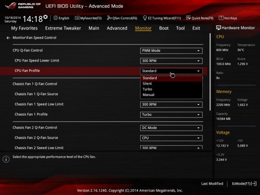Viewport: 260px width, 195px height.
Task: Open the My Favorites tab
Action: pos(24,28)
